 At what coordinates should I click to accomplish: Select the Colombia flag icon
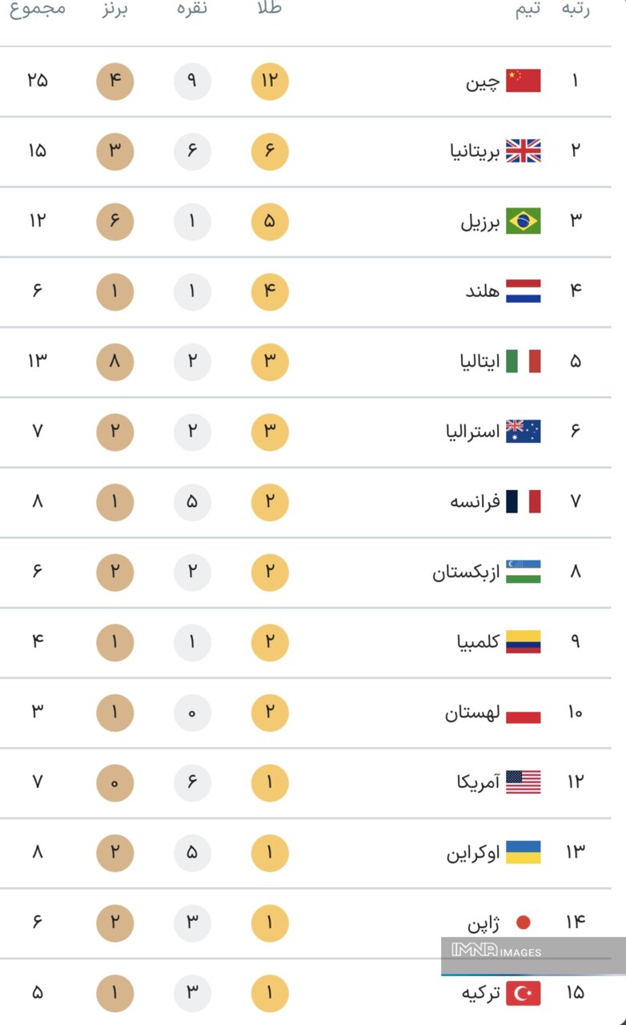point(523,641)
